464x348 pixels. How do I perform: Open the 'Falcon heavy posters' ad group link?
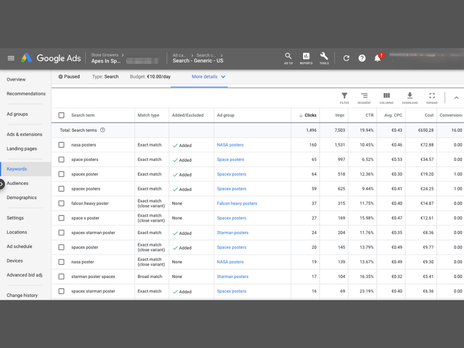point(237,203)
